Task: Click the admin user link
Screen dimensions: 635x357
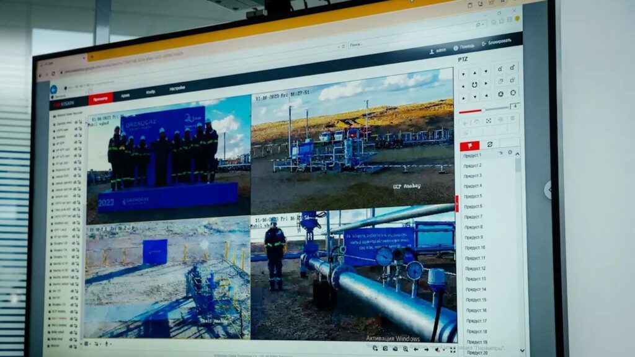Action: point(438,51)
